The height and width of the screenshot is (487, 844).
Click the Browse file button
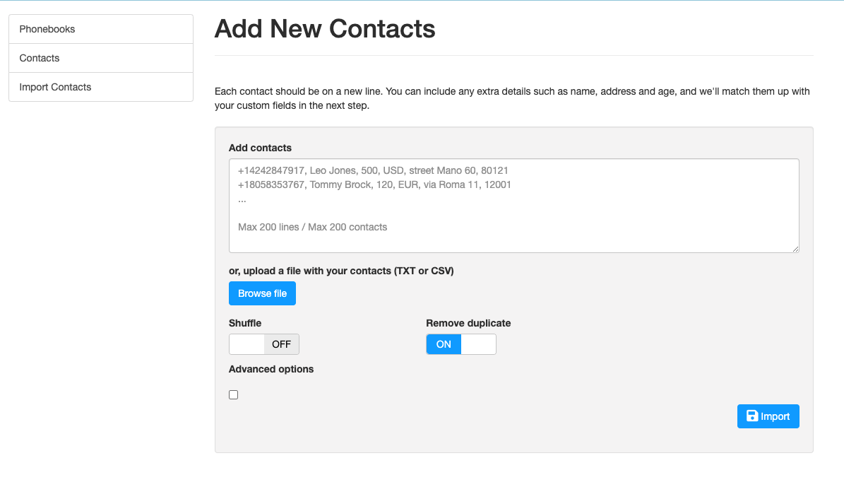262,293
